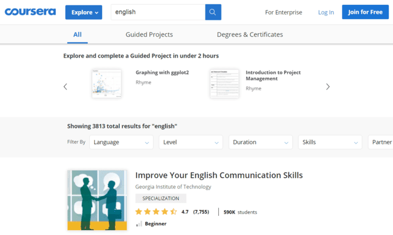Click the Join for Free button
393x235 pixels.
365,12
